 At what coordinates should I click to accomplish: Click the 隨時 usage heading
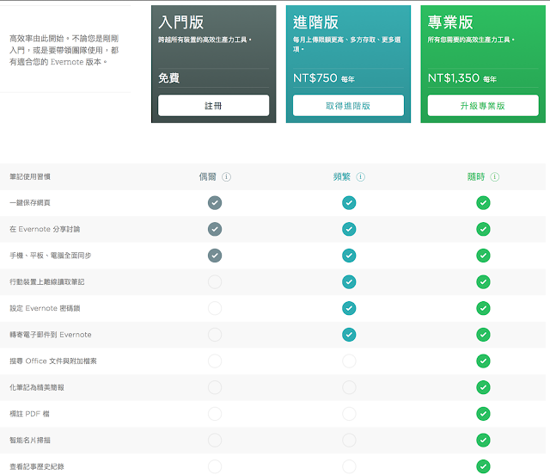point(476,176)
